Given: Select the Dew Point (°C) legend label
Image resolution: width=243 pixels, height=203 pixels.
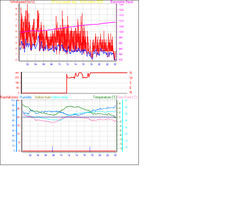Looking at the screenshot, I should pyautogui.click(x=127, y=97).
